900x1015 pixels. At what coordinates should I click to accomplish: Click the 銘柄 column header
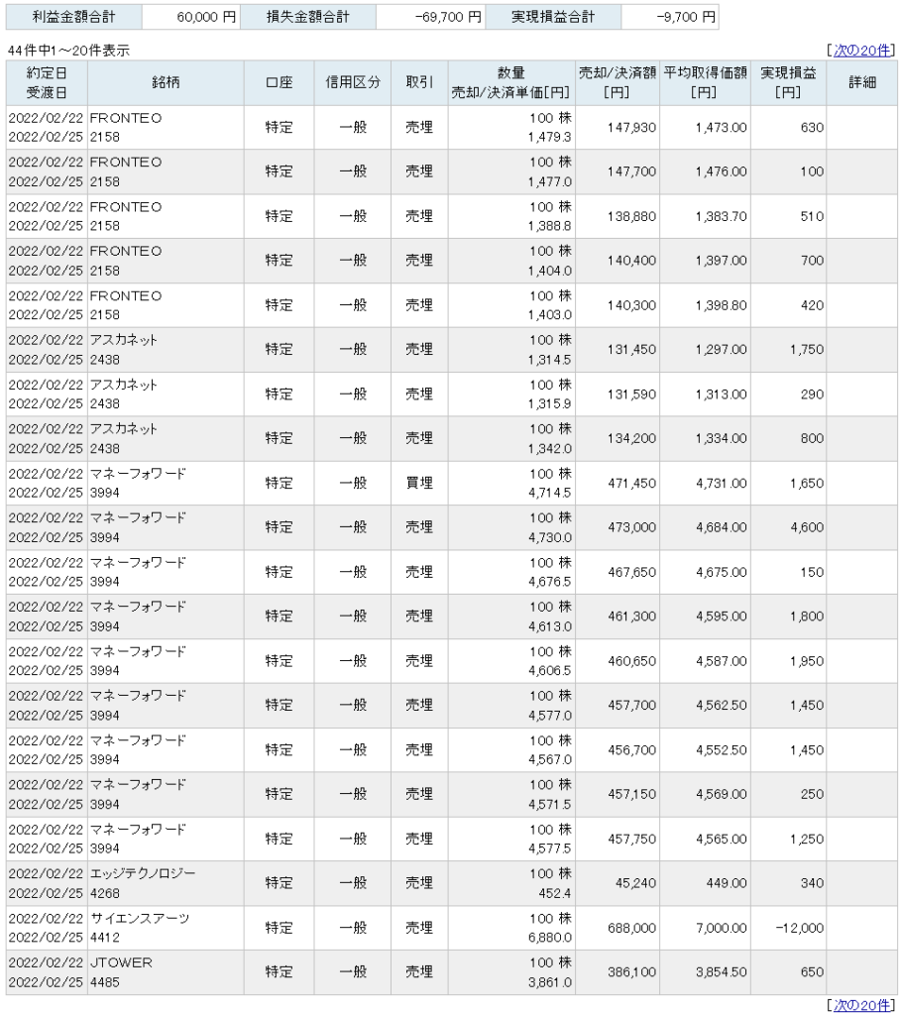[166, 83]
